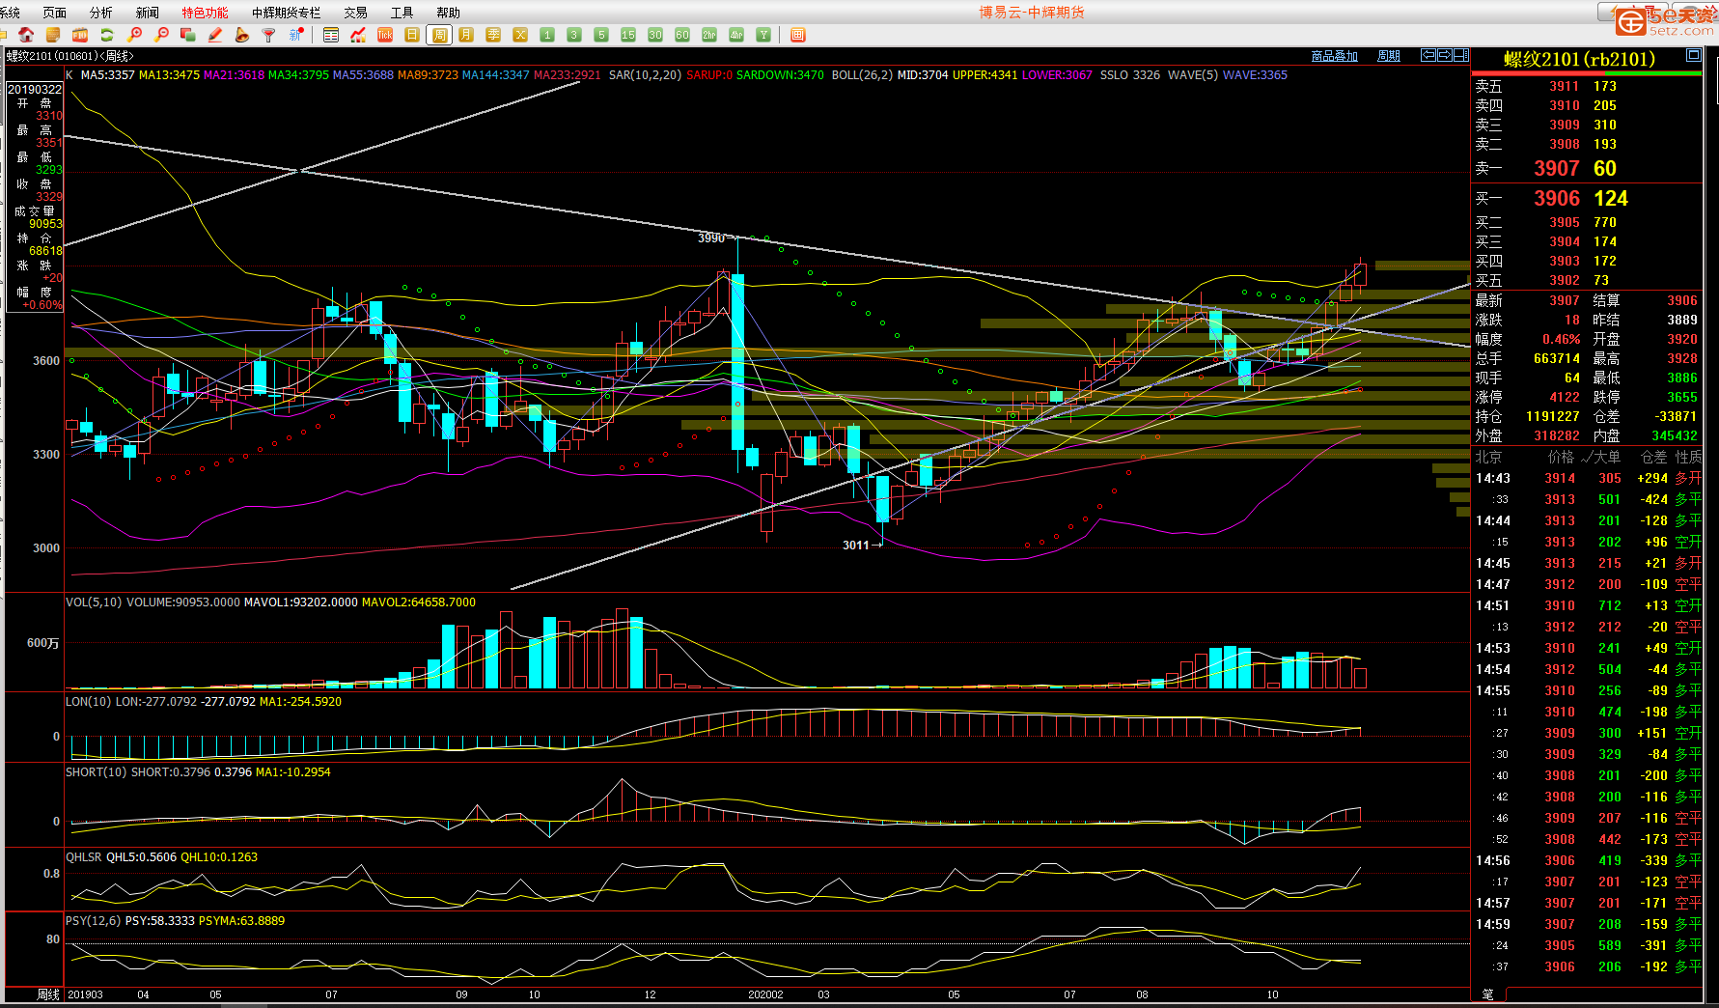Open the 页面 menu
Screen dimensions: 1719x1008
(x=55, y=13)
